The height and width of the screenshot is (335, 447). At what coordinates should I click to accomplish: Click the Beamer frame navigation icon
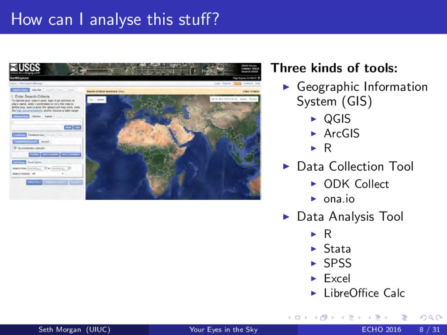pos(324,318)
